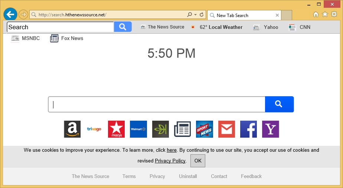This screenshot has height=188, width=343.
Task: Accept cookies with the OK button
Action: click(198, 161)
